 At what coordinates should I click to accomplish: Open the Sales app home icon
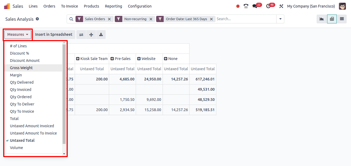(7, 6)
